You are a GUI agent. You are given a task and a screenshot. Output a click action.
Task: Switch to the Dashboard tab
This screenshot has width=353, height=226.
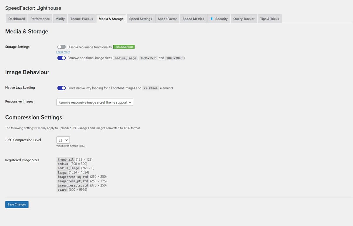click(x=16, y=19)
